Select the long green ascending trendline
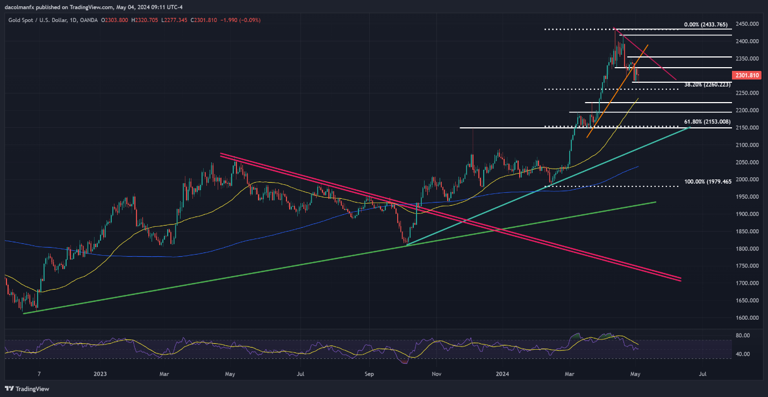This screenshot has width=768, height=397. [x=340, y=257]
